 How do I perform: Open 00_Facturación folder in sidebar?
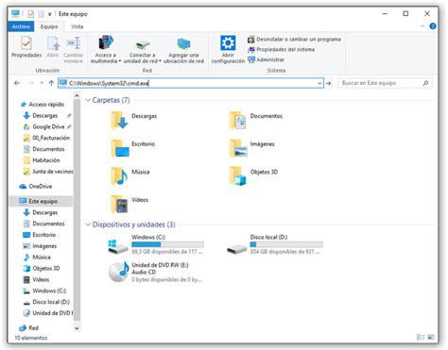coord(47,138)
